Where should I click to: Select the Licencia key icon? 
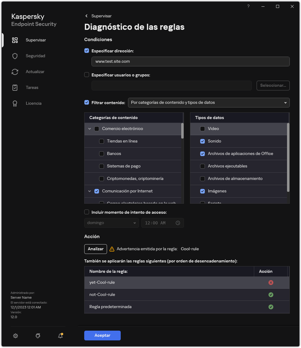click(15, 103)
